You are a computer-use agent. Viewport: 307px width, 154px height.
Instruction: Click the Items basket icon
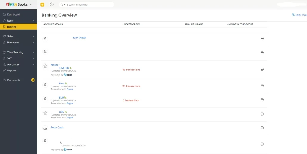(x=4, y=21)
